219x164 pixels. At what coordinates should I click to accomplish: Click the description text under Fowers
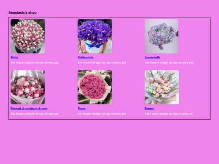pyautogui.click(x=169, y=114)
